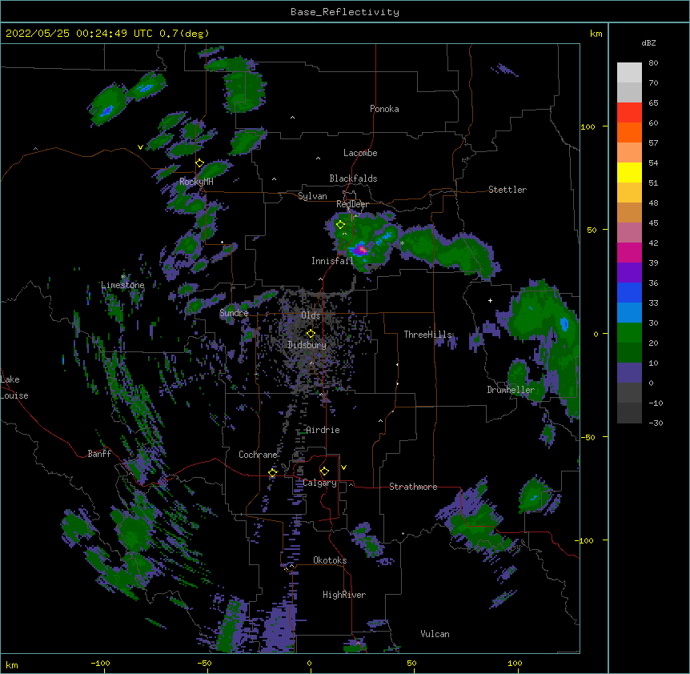
Task: Select the bright green 20-30 dBZ legend swatch
Action: (x=629, y=333)
